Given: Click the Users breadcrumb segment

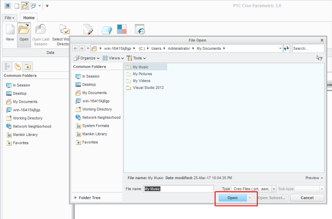Looking at the screenshot, I should tap(156, 48).
